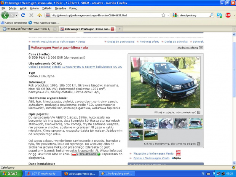Open the list all tabs dropdown

click(x=234, y=29)
